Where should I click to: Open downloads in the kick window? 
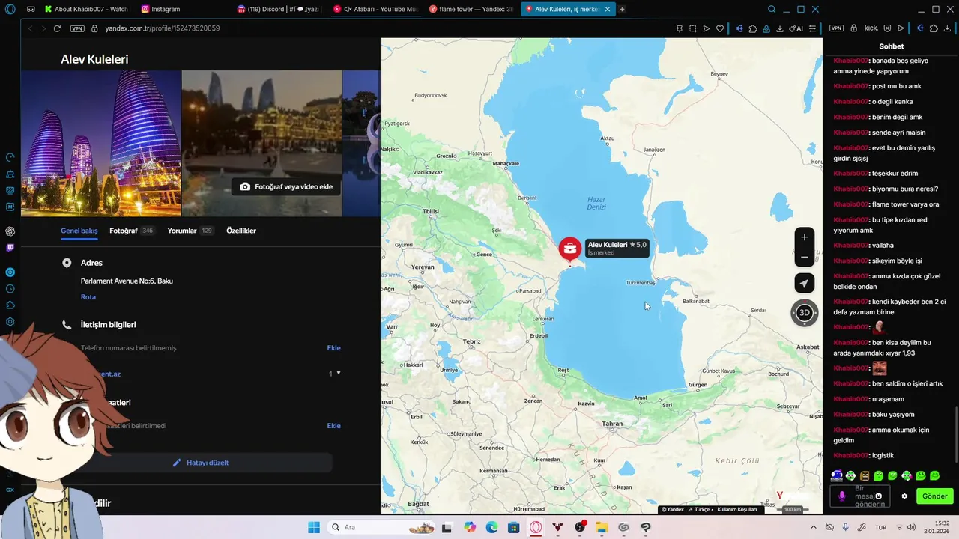pyautogui.click(x=948, y=28)
